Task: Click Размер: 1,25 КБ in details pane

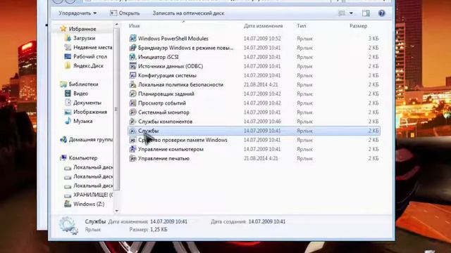Action: [148, 230]
